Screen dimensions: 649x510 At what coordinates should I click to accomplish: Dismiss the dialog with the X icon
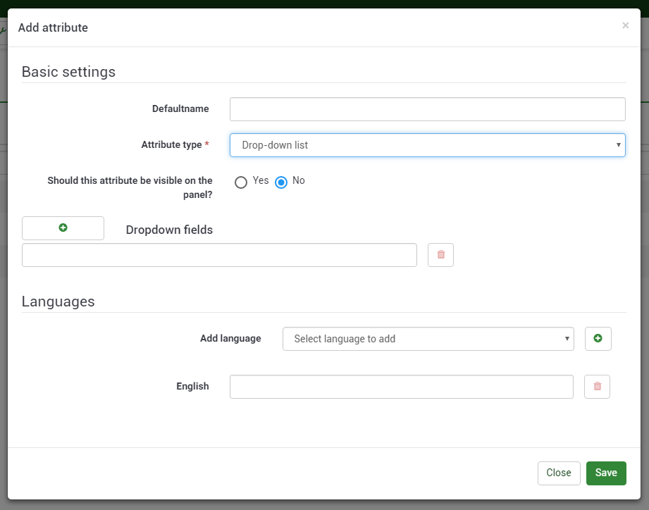click(625, 26)
